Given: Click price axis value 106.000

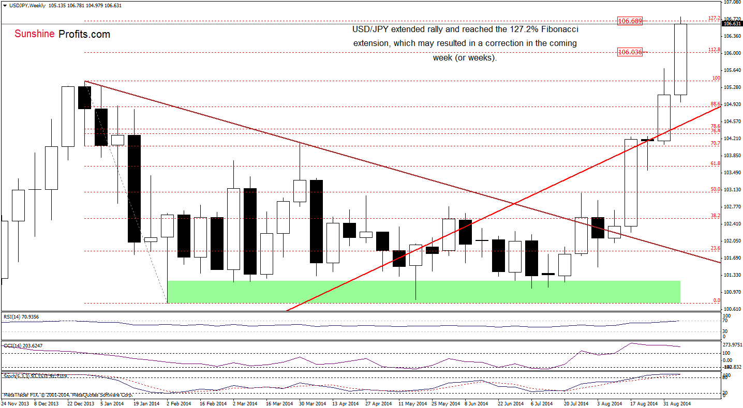Looking at the screenshot, I should (x=732, y=53).
